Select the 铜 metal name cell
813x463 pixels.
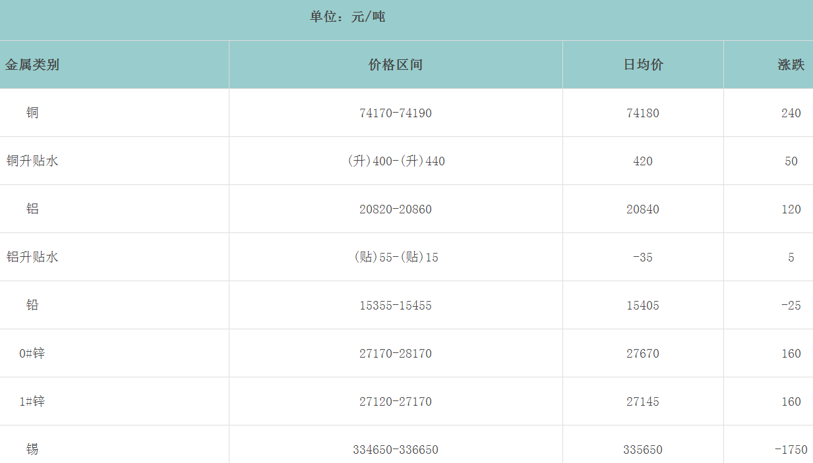[32, 113]
